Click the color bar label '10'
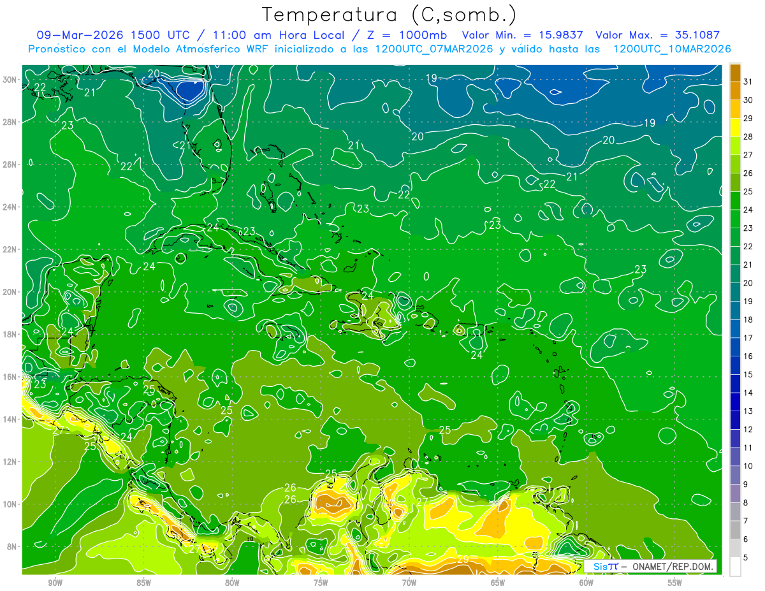 [748, 466]
